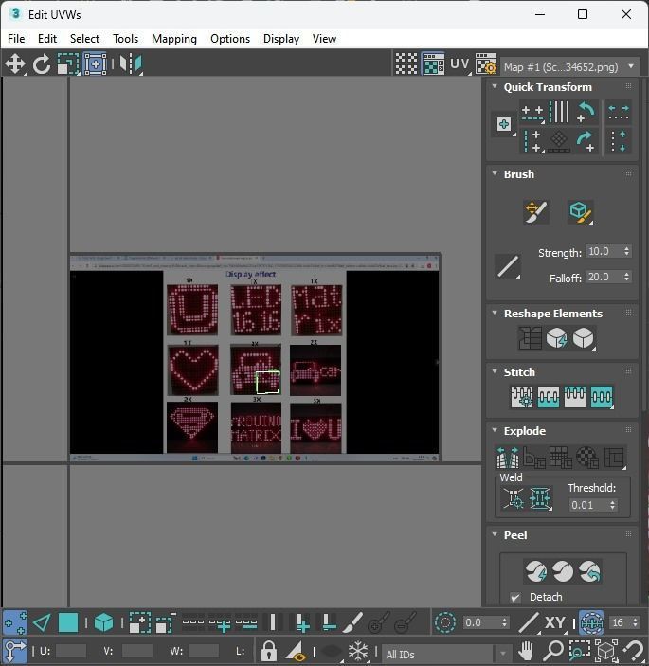Toggle Vertex selection mode
The image size is (649, 666).
click(x=15, y=622)
